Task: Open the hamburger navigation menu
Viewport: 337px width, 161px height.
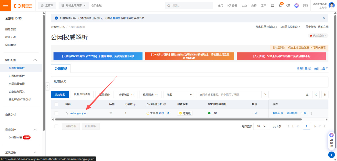Action: 5,5
